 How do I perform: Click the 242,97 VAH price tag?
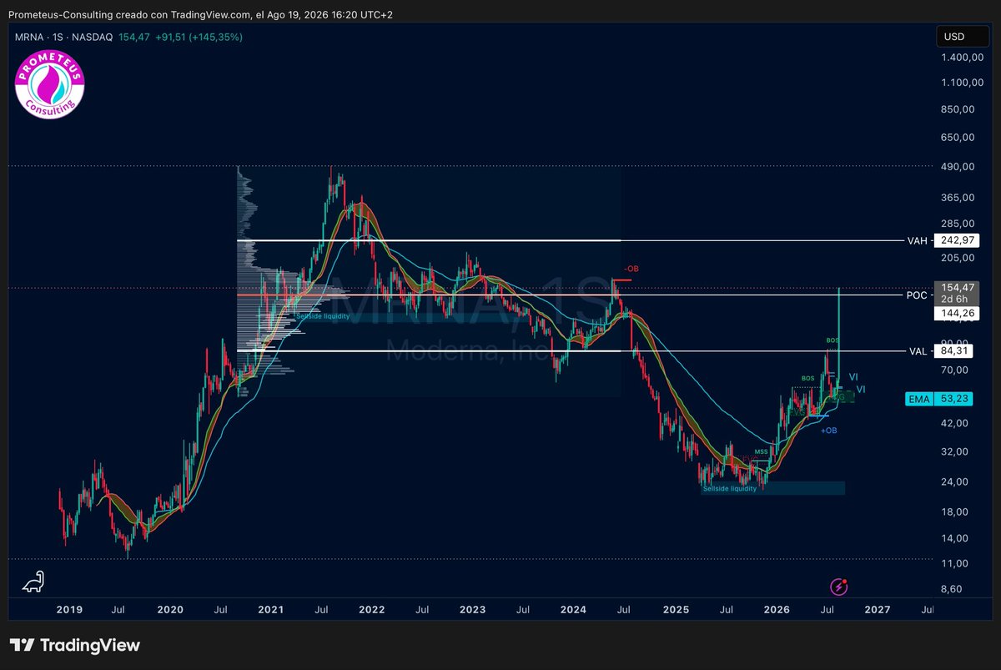pos(955,240)
